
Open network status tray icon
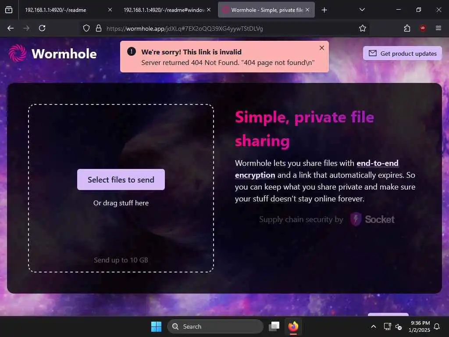point(387,326)
